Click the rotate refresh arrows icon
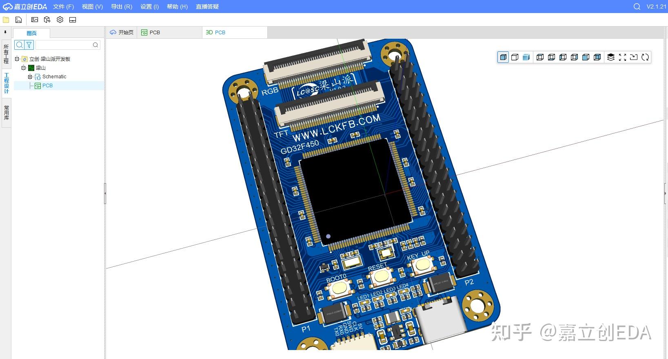 645,57
